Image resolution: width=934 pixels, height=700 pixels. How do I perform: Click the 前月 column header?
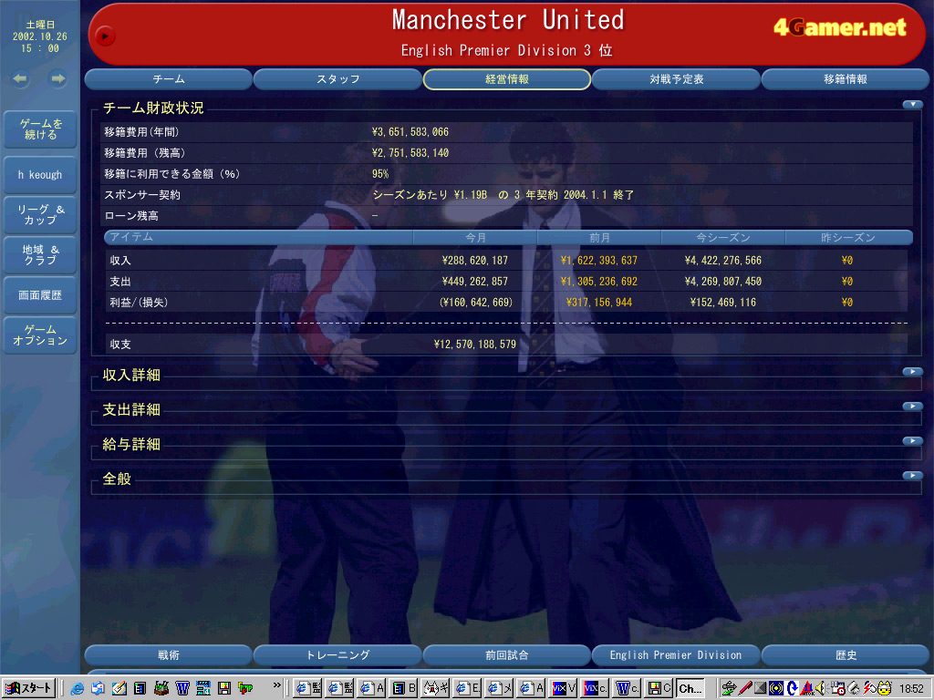[x=599, y=238]
